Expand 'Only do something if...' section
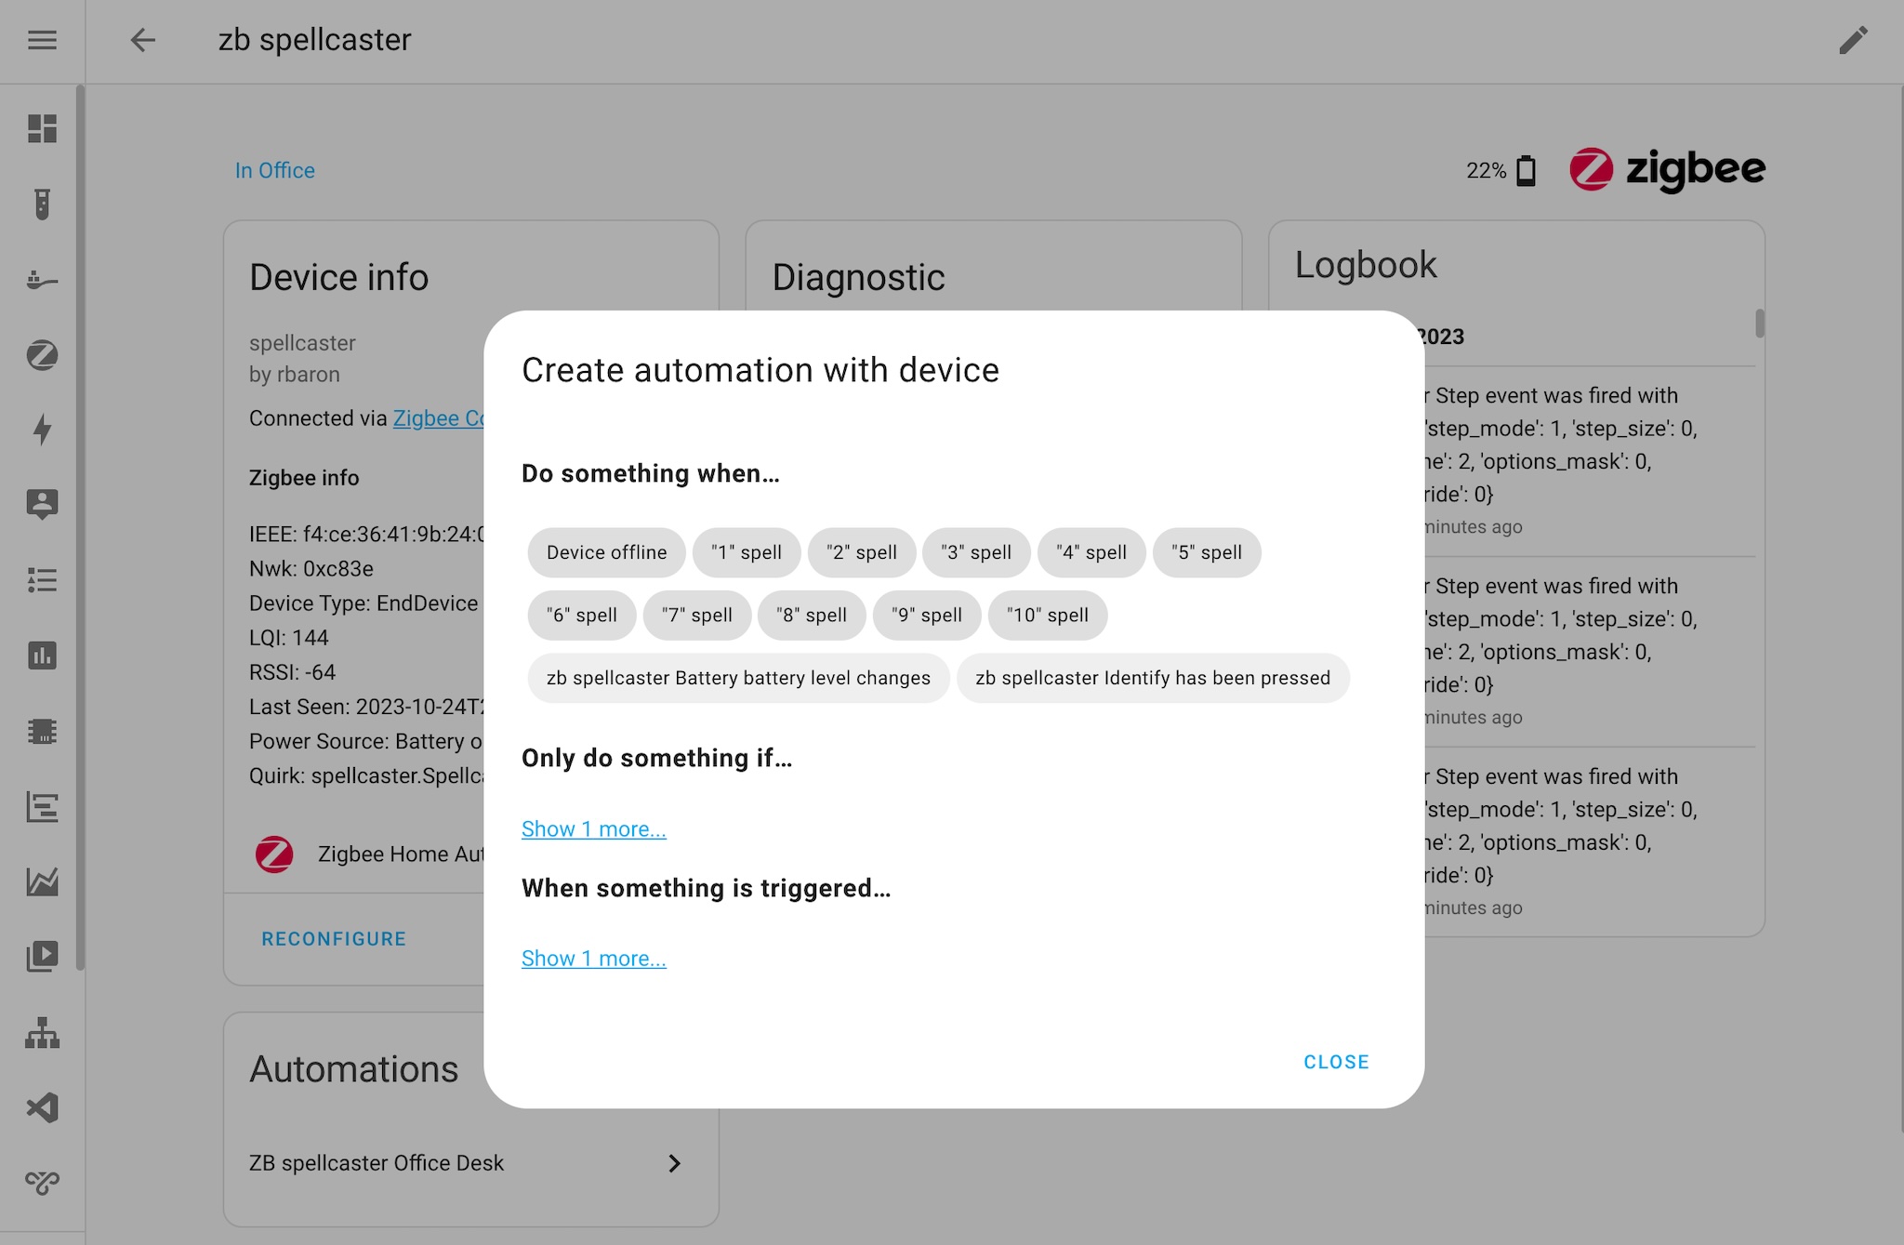 [x=593, y=828]
